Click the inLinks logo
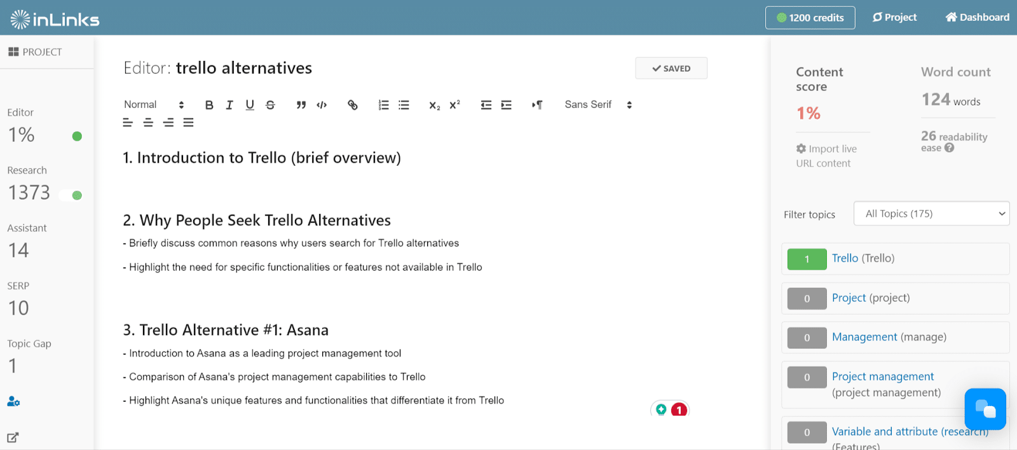 tap(55, 19)
